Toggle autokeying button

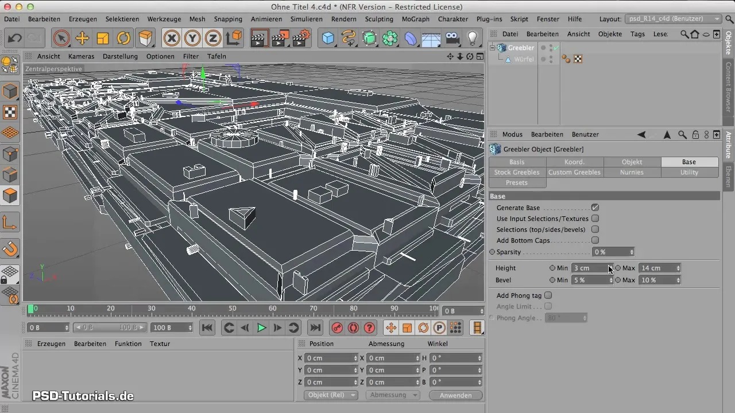pos(353,328)
